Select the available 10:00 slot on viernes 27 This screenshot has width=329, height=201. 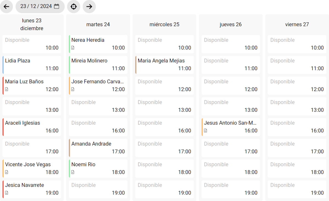(x=297, y=44)
